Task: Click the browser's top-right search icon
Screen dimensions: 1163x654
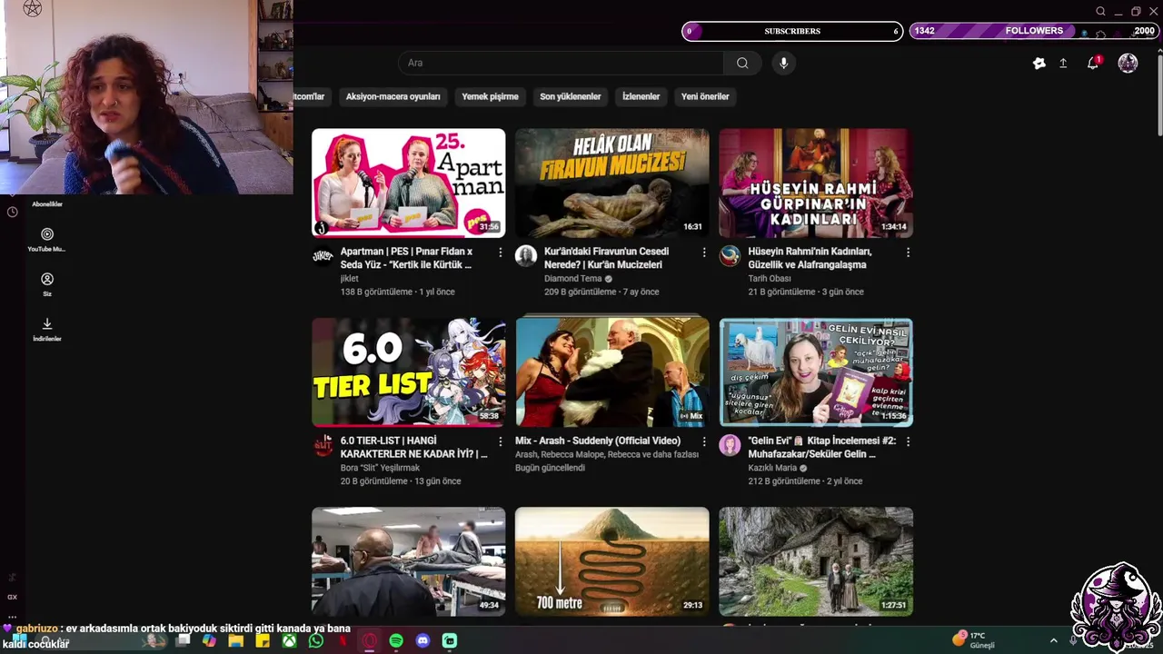Action: point(1100,12)
